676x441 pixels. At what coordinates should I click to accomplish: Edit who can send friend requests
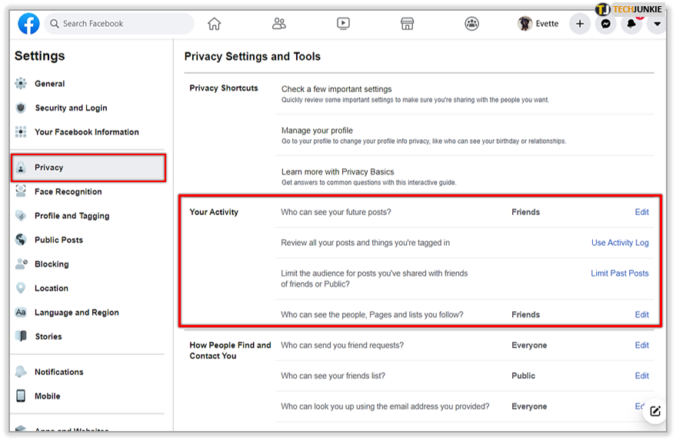coord(641,345)
